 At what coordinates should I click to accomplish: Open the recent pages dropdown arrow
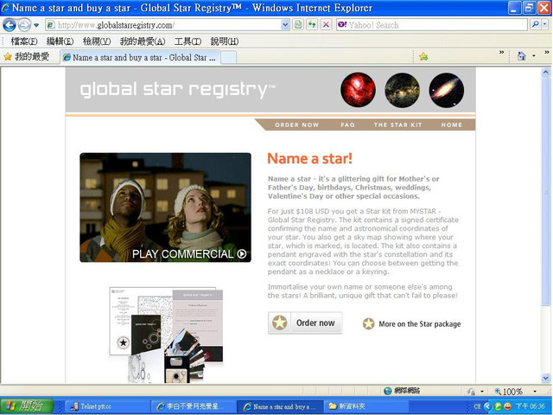click(x=36, y=25)
